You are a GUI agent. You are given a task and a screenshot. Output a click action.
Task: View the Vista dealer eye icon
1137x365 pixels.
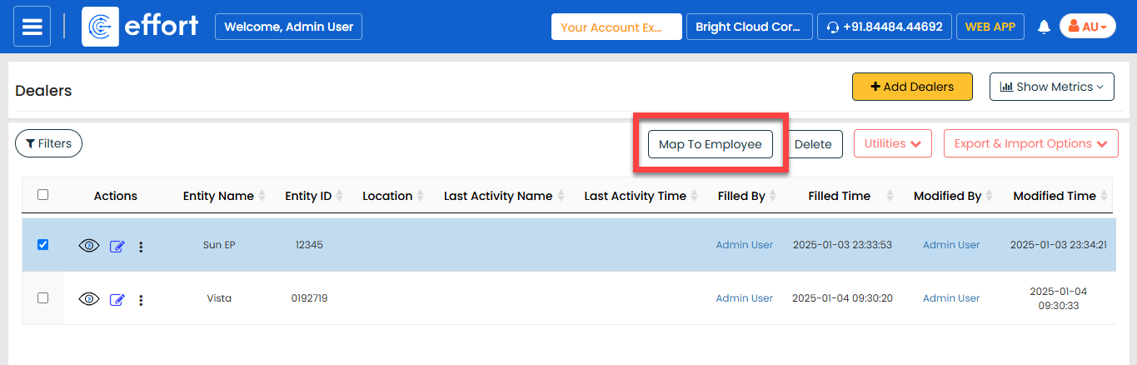tap(89, 299)
